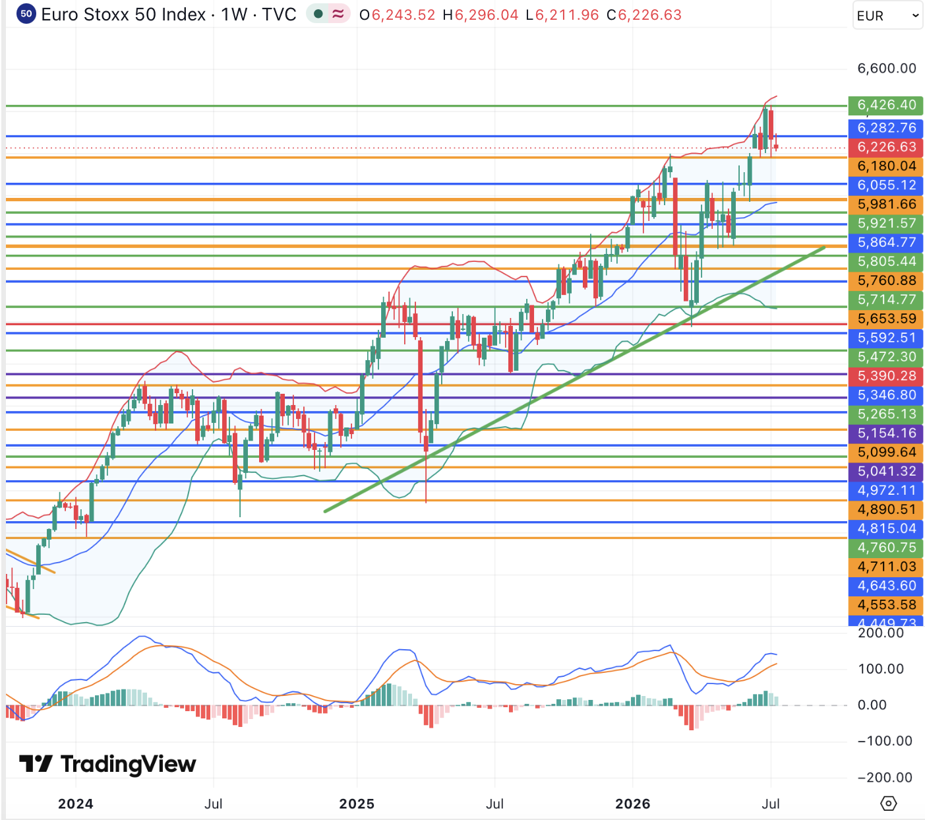Select the 5,390.28 purple level label

[x=886, y=376]
